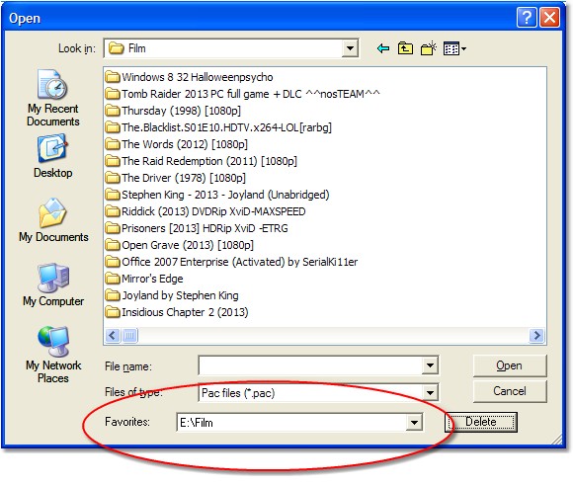Viewport: 573px width, 486px height.
Task: Expand the Favorites E:\Film dropdown
Action: (414, 423)
